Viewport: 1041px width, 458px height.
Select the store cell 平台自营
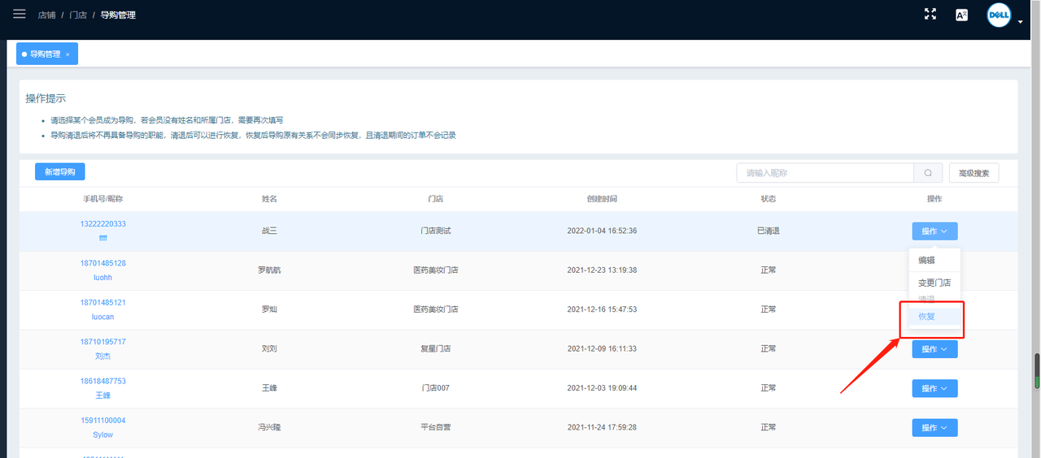coord(435,427)
